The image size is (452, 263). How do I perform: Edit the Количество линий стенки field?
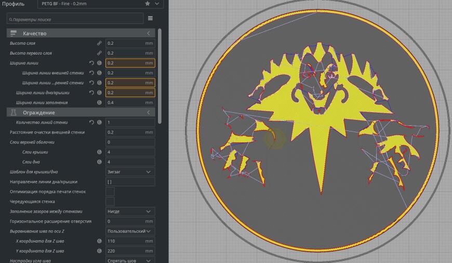[x=130, y=122]
